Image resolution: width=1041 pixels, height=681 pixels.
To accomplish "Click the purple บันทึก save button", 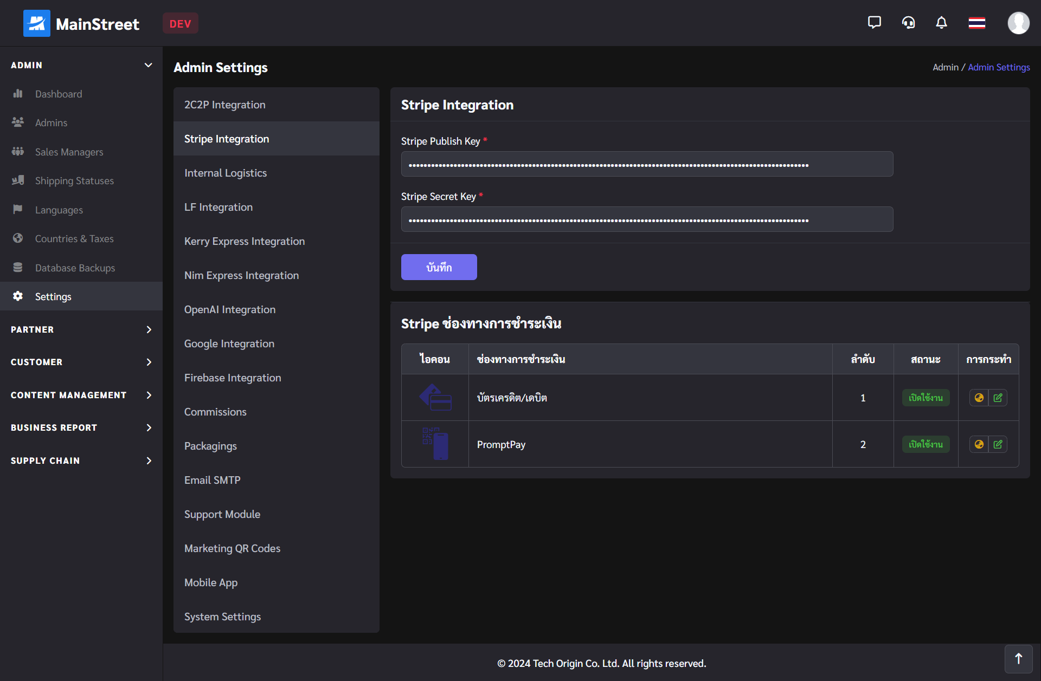I will click(439, 267).
